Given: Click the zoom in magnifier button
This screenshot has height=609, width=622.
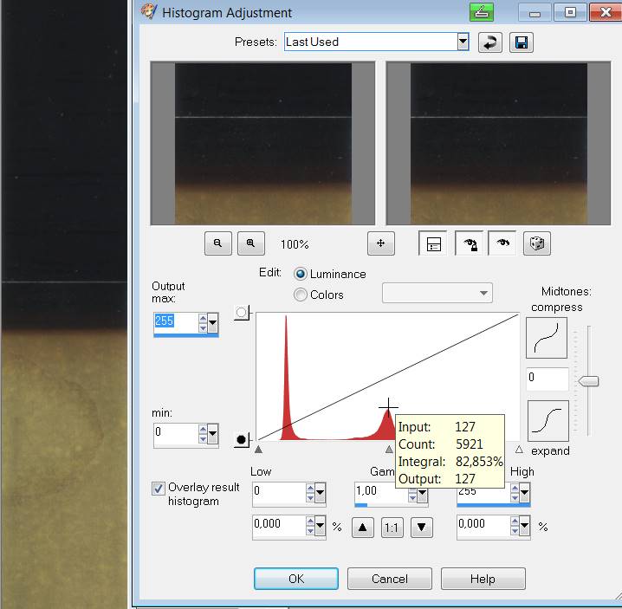Looking at the screenshot, I should click(x=250, y=244).
